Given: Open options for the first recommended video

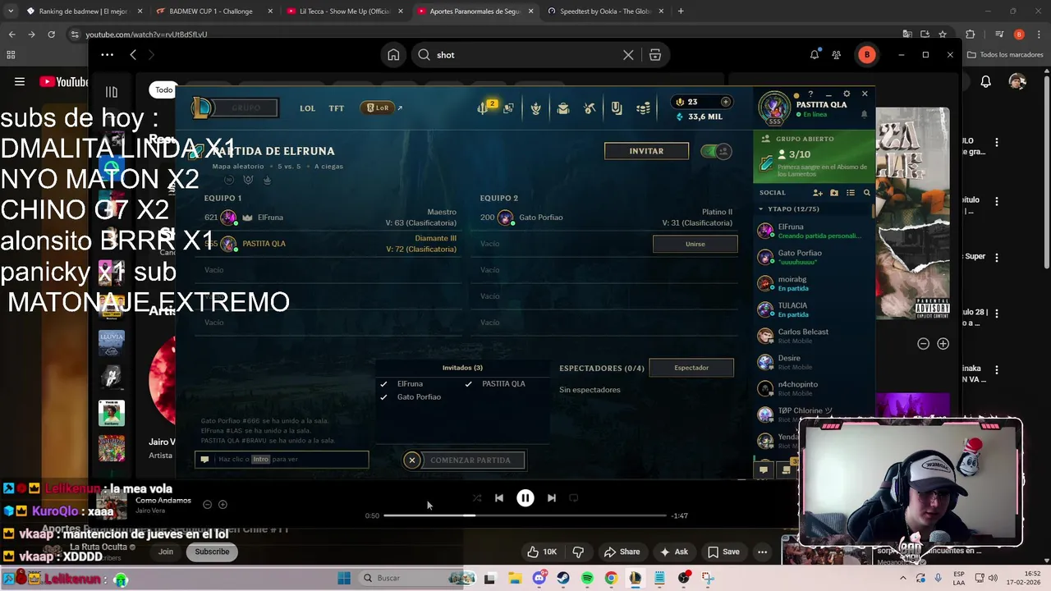Looking at the screenshot, I should tap(997, 142).
